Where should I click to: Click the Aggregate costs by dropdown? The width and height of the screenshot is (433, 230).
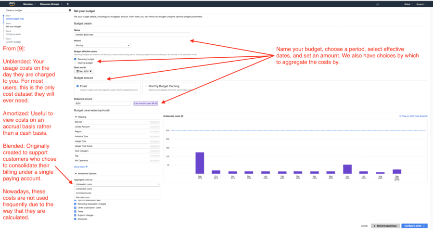[x=117, y=184]
